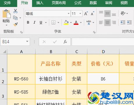Click the select-all corner triangle
This screenshot has width=134, height=105.
pyautogui.click(x=5, y=52)
